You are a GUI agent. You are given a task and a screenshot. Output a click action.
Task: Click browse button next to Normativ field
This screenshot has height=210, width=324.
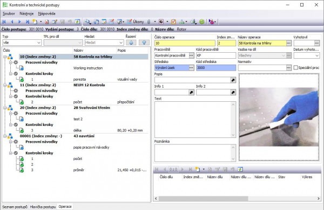point(289,68)
